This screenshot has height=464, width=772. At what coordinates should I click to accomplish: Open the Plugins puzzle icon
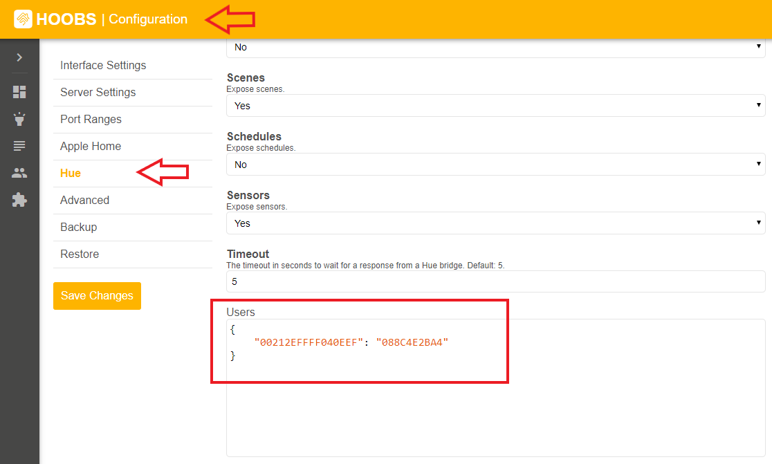[x=19, y=200]
